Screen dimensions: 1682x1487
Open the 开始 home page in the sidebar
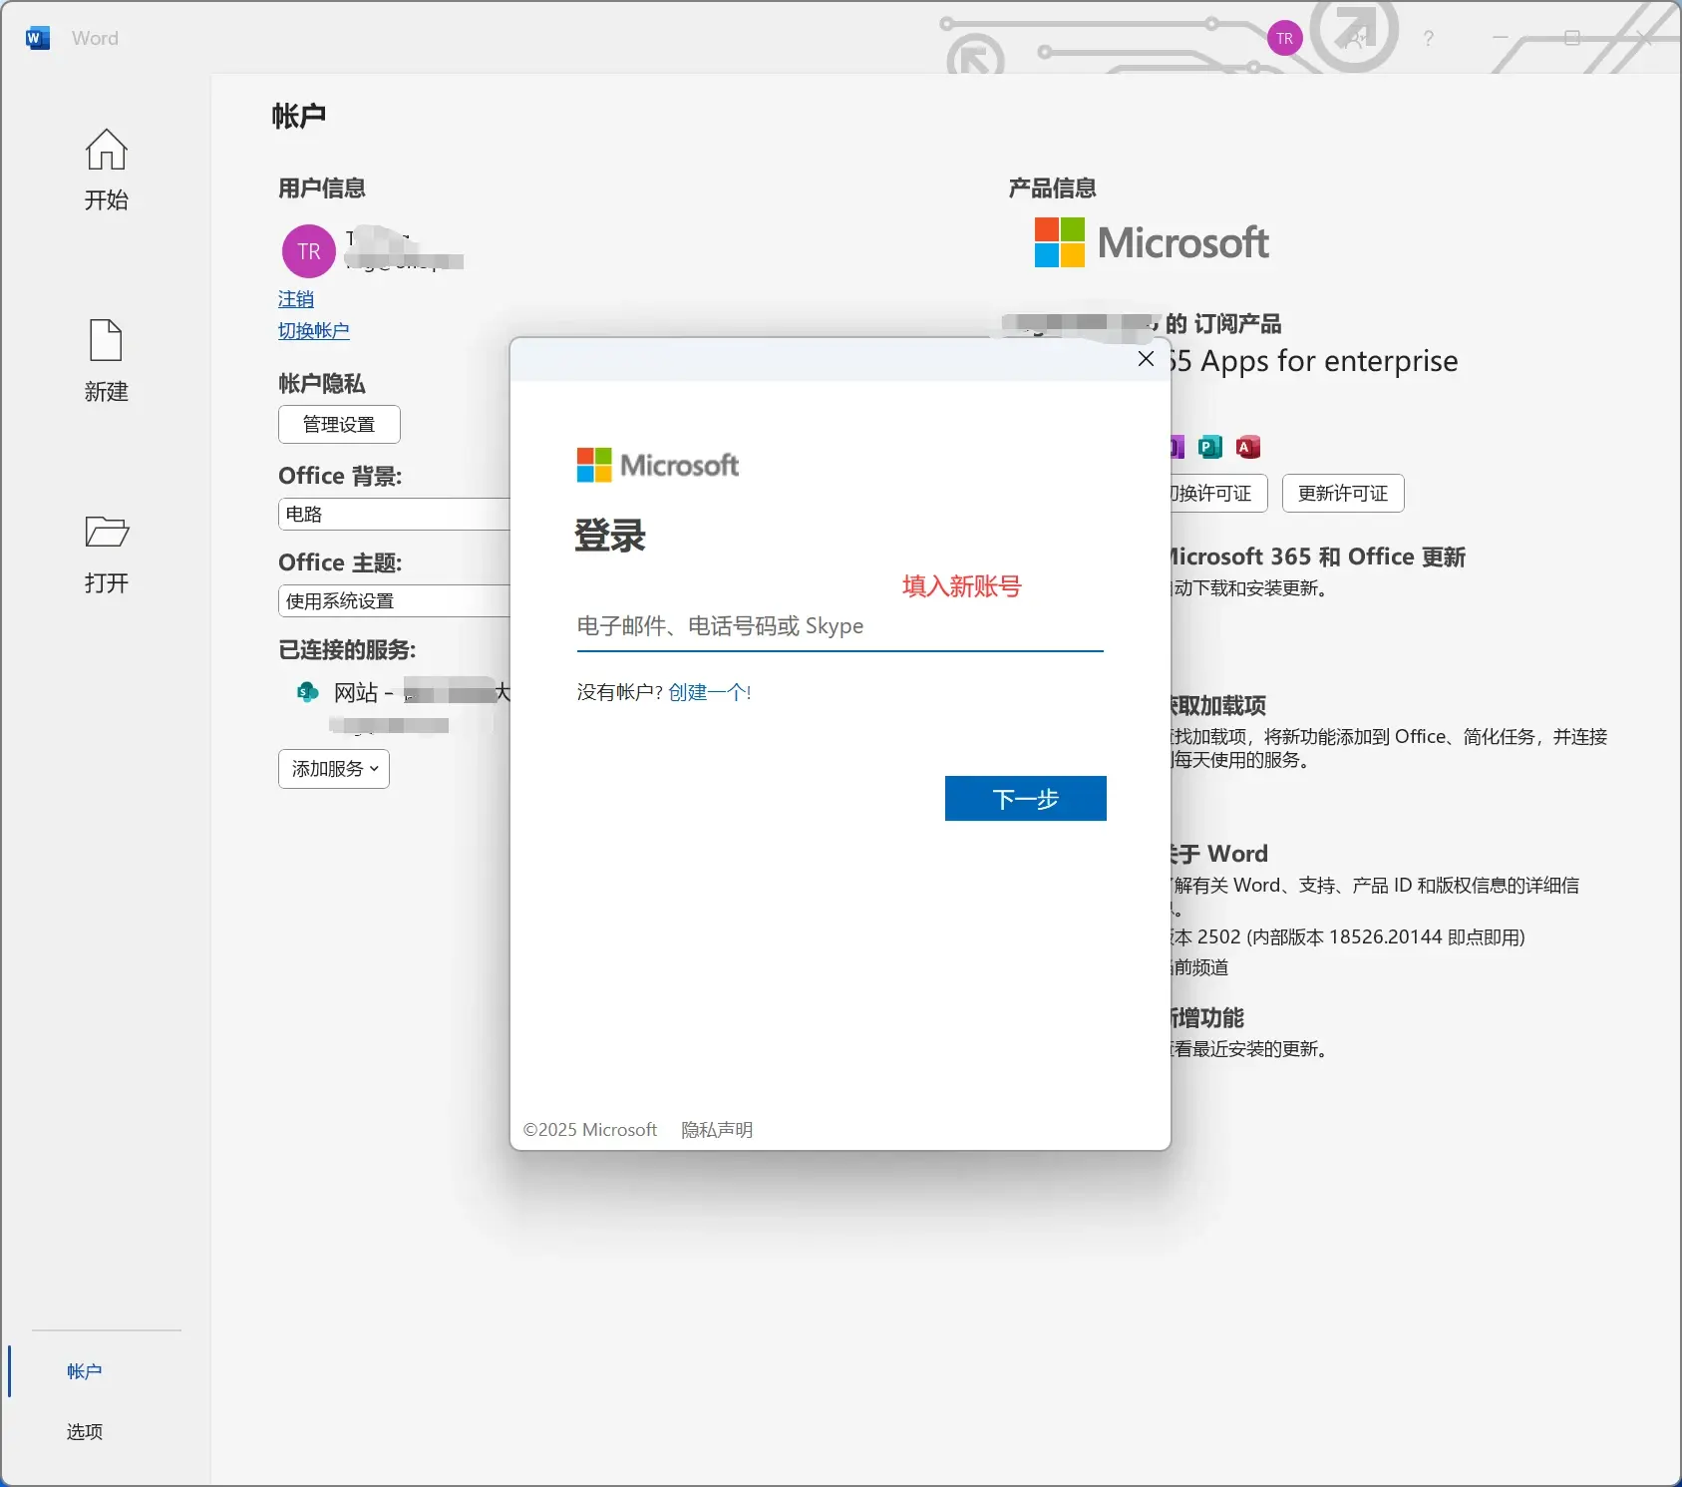pyautogui.click(x=106, y=170)
